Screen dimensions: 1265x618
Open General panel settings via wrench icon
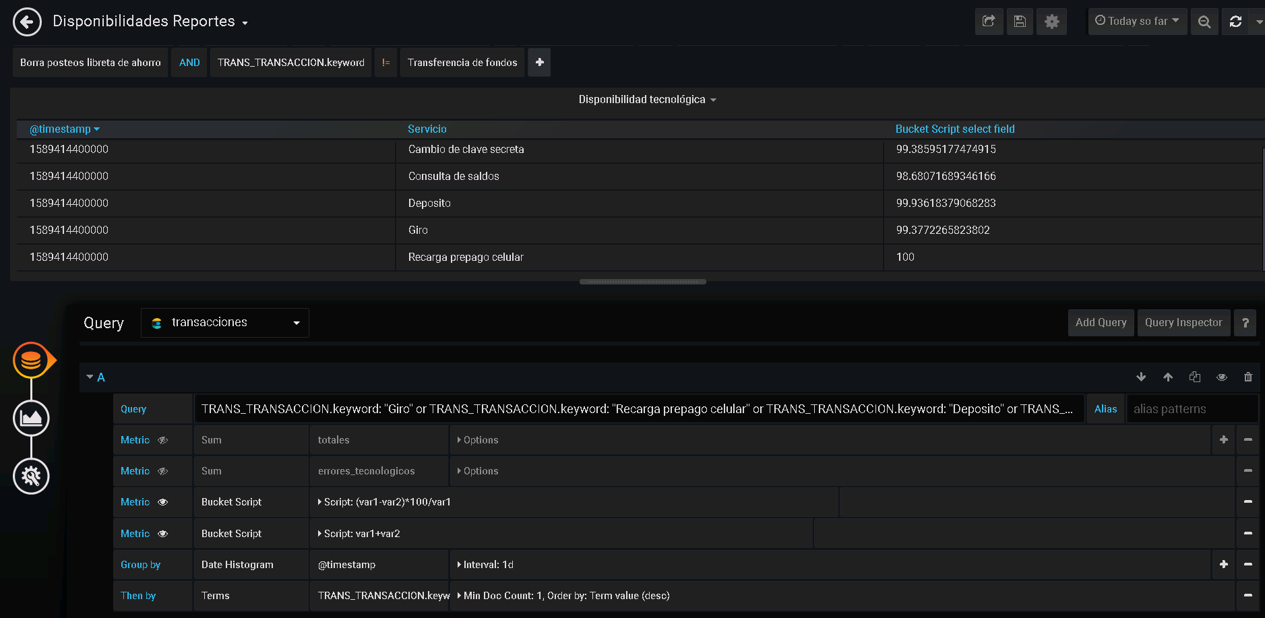coord(31,476)
